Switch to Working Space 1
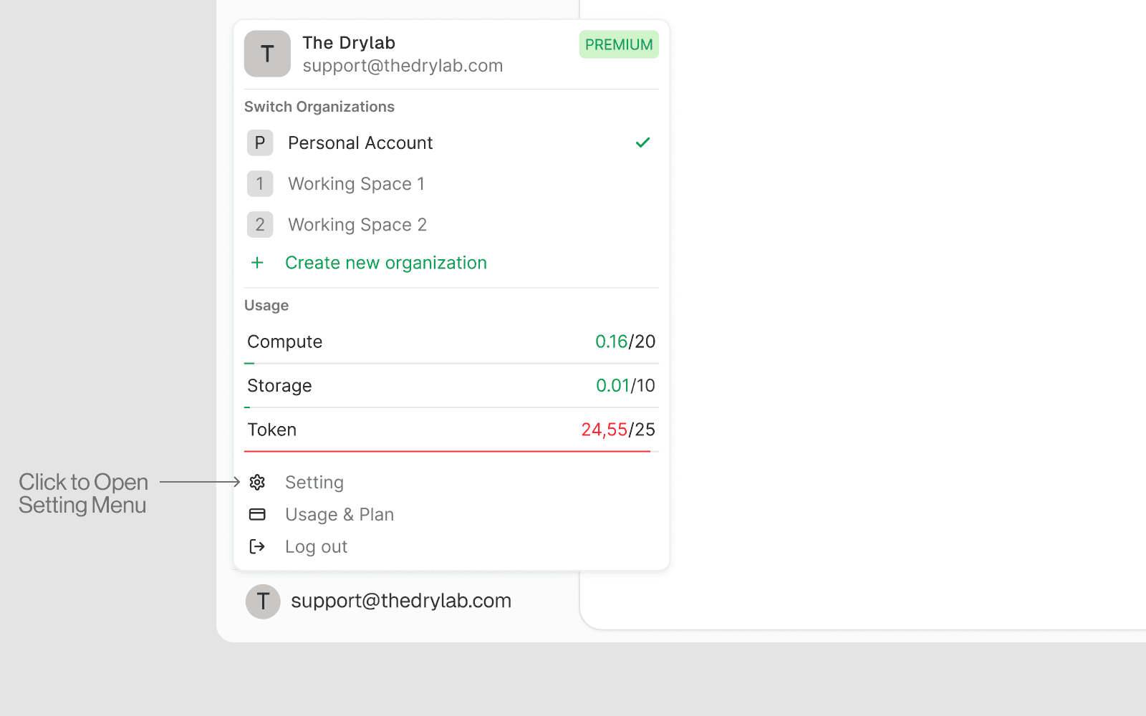This screenshot has width=1146, height=716. tap(451, 184)
